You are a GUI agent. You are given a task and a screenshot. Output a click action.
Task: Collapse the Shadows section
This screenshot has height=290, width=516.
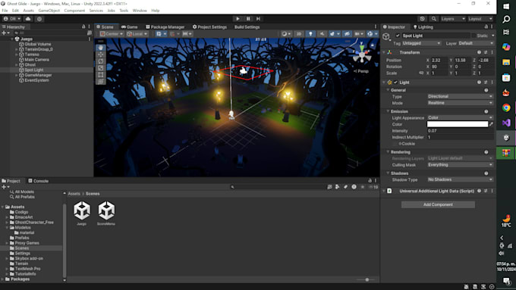point(388,173)
